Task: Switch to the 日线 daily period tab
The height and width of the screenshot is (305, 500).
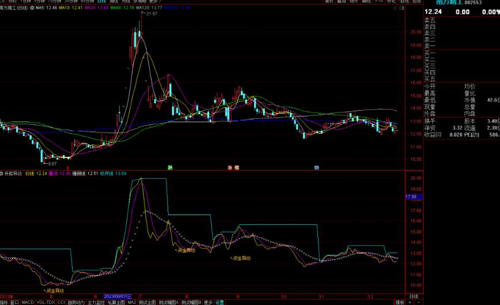Action: point(101,1)
